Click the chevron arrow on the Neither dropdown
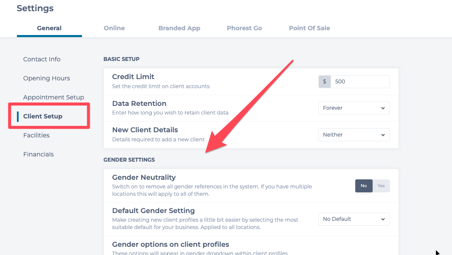Viewport: 452px width, 255px height. tap(383, 135)
